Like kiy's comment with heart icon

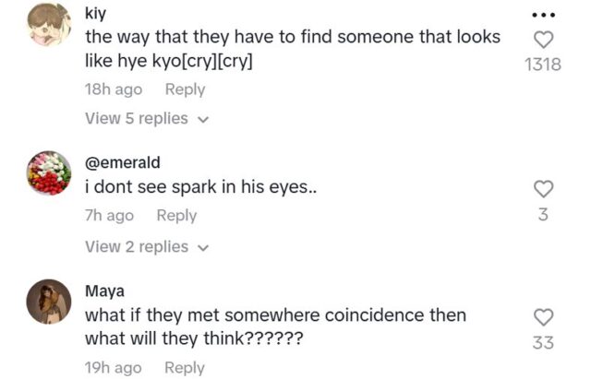544,40
